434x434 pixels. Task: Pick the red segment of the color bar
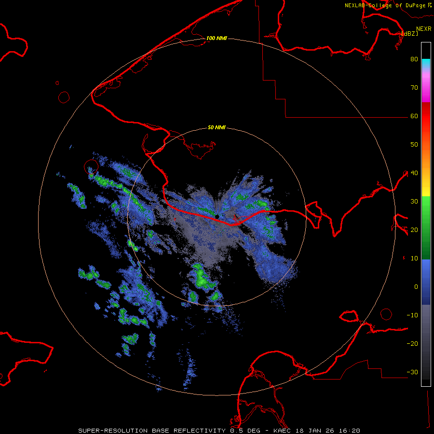(426, 123)
